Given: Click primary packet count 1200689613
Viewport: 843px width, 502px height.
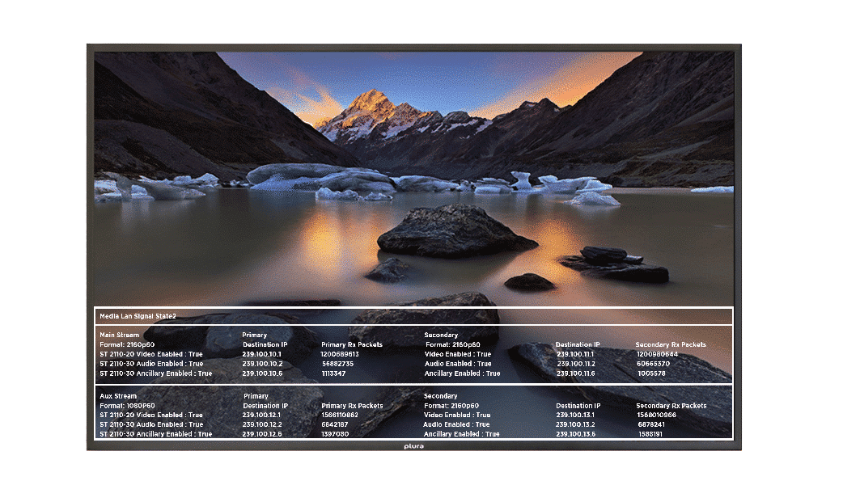Looking at the screenshot, I should coord(340,354).
